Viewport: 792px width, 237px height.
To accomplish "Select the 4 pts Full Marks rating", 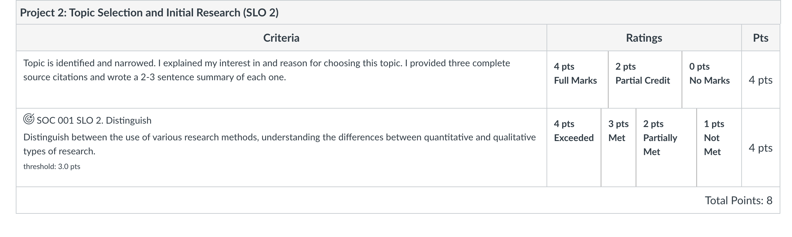I will [x=577, y=80].
